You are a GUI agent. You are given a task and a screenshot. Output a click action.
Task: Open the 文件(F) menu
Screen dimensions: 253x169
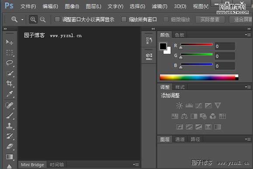click(28, 7)
